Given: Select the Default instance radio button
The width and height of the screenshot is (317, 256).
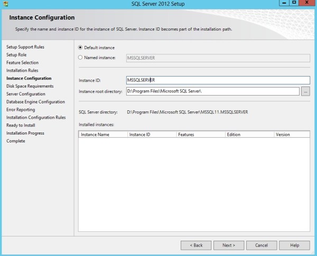Looking at the screenshot, I should (x=81, y=48).
